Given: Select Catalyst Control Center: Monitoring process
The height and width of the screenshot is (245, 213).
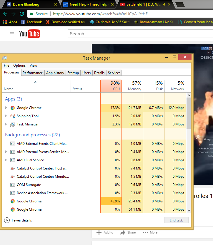Looking at the screenshot, I should click(94, 177).
